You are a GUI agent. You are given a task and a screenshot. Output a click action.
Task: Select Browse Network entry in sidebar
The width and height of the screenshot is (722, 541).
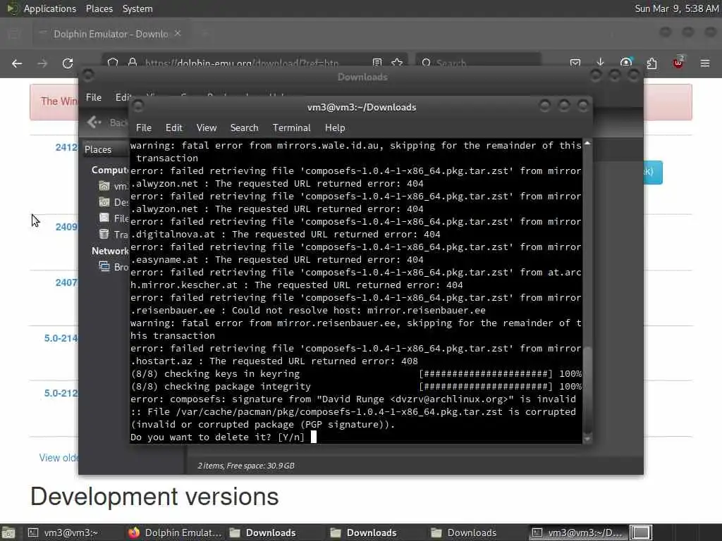click(x=114, y=267)
